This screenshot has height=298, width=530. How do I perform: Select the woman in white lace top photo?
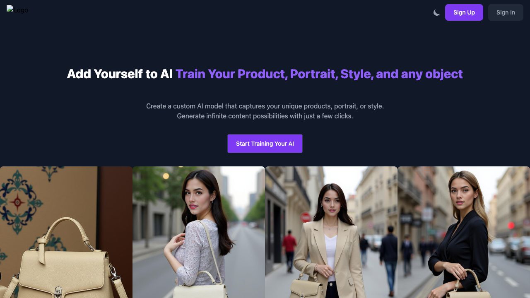pyautogui.click(x=199, y=232)
